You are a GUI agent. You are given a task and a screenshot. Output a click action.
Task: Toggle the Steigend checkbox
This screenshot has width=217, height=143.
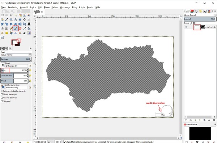pyautogui.click(x=2, y=101)
